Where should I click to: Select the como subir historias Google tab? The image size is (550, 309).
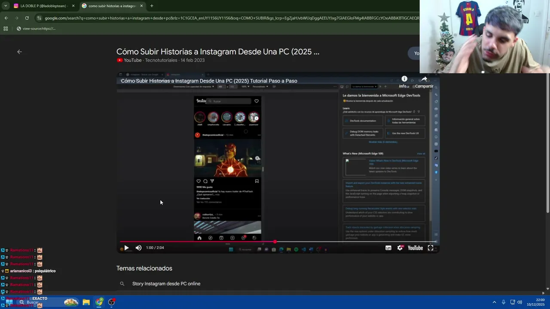[x=112, y=6]
